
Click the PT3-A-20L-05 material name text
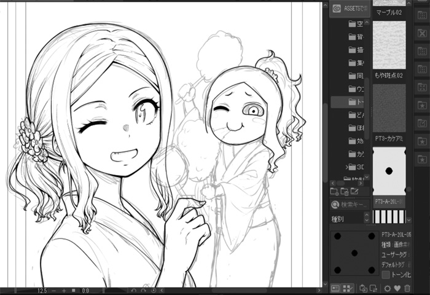[396, 235]
